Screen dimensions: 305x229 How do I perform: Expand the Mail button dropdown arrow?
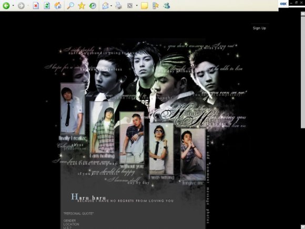click(111, 5)
